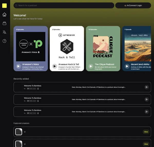The height and width of the screenshot is (147, 154).
Task: Click second Bankless episode description text
Action: pyautogui.click(x=99, y=100)
